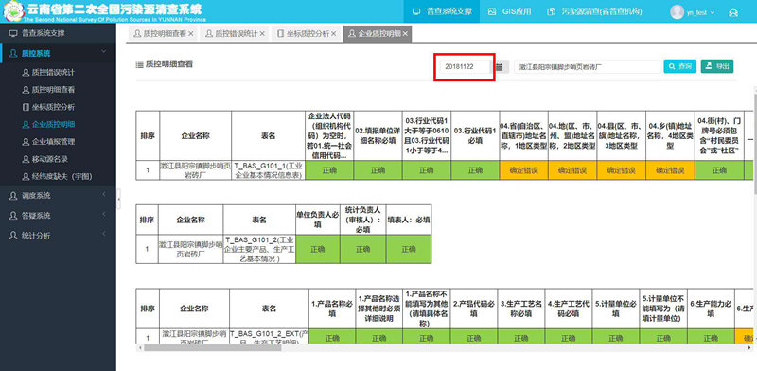Viewport: 757px width, 371px height.
Task: Click the 查询 search button
Action: click(680, 66)
